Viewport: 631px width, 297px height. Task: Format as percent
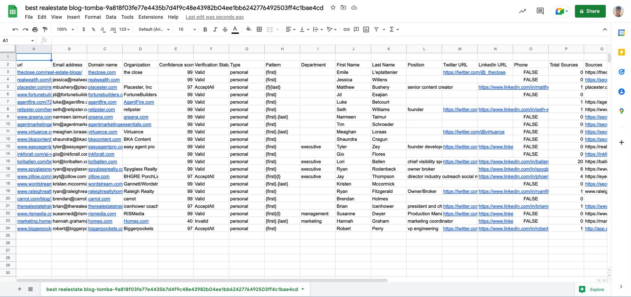click(x=93, y=29)
